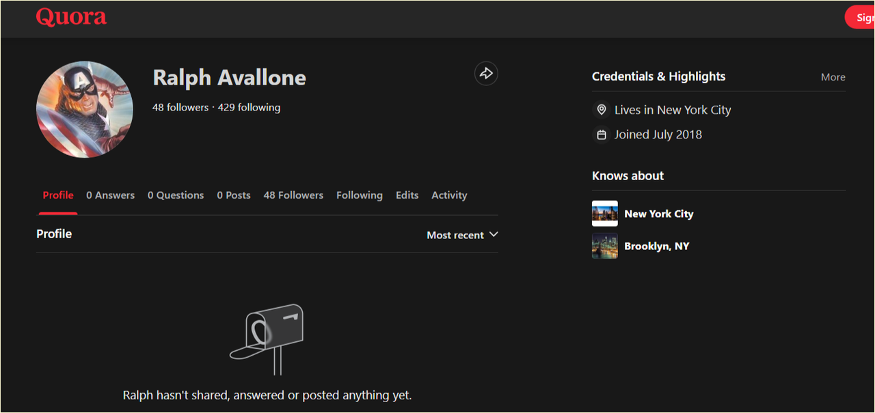Open the 0 Questions tab
This screenshot has height=413, width=875.
tap(176, 195)
